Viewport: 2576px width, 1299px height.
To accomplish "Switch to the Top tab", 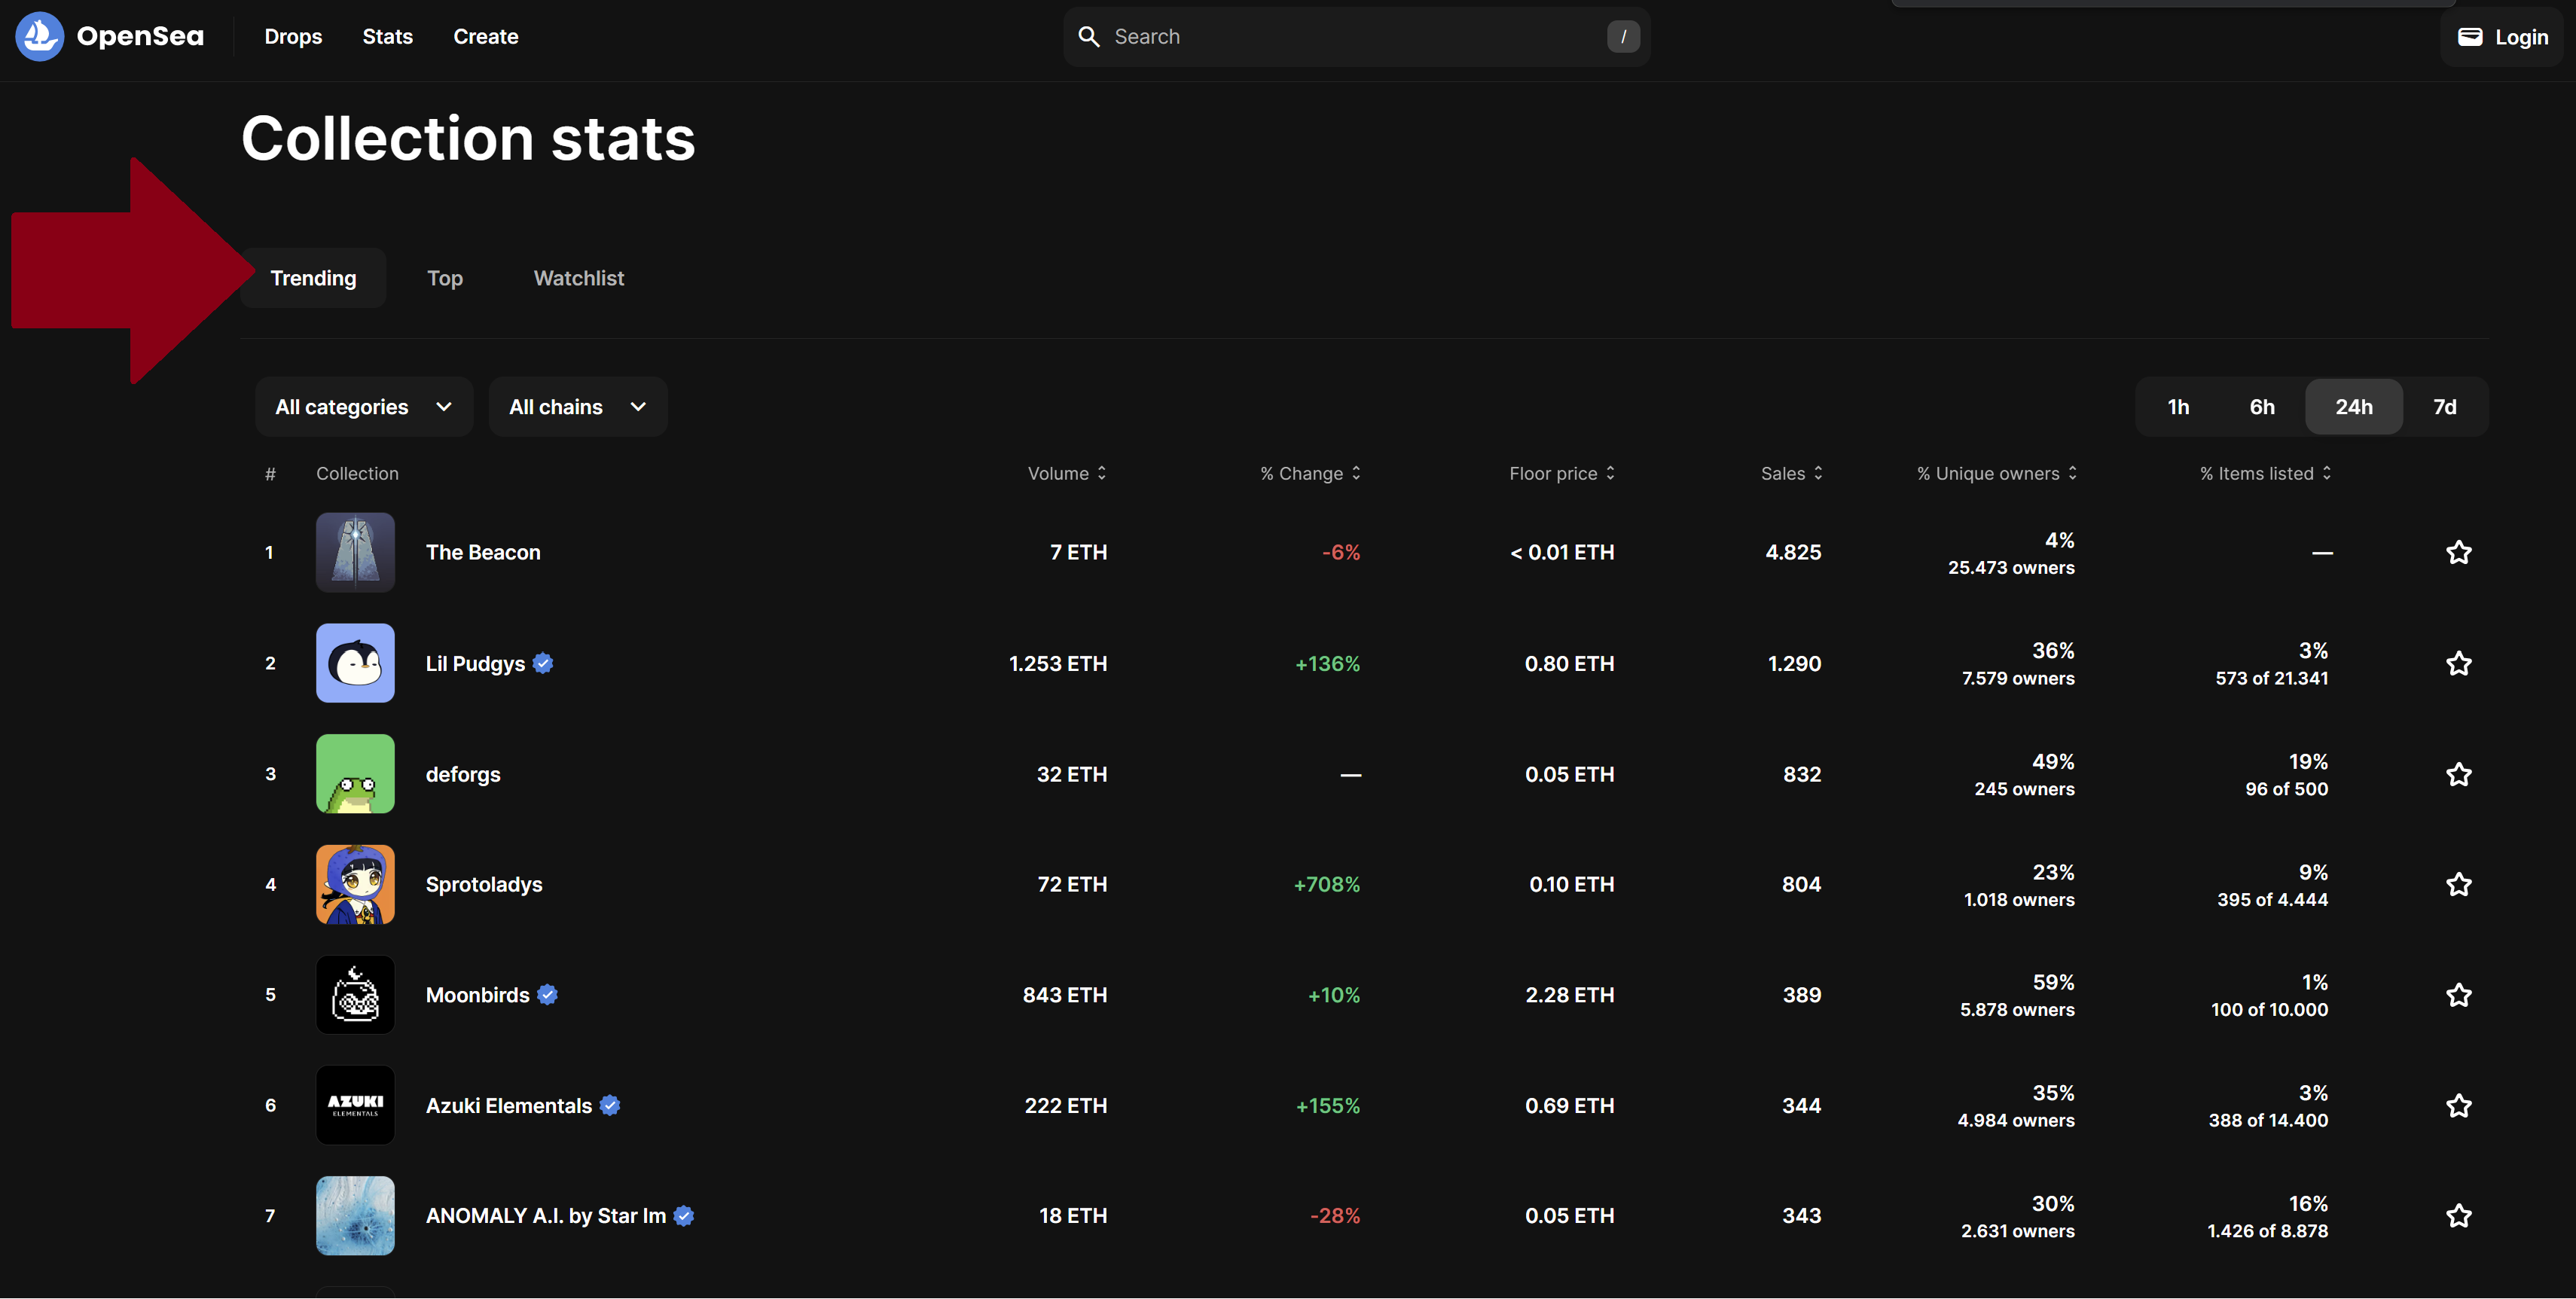I will click(x=444, y=278).
